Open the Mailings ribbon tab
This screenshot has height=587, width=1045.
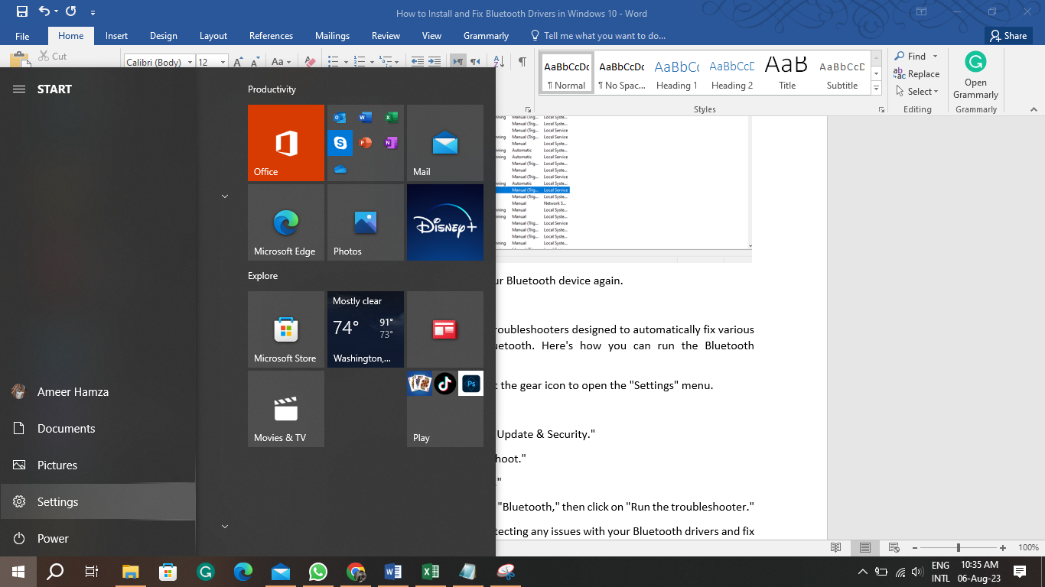[332, 36]
